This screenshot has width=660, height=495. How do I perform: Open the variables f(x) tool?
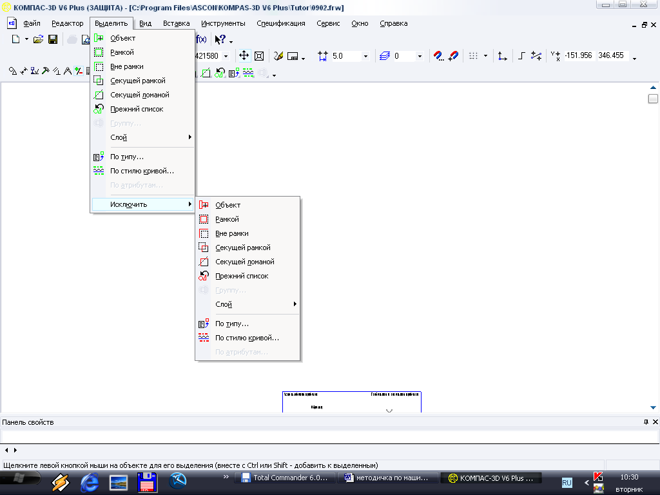[x=201, y=39]
